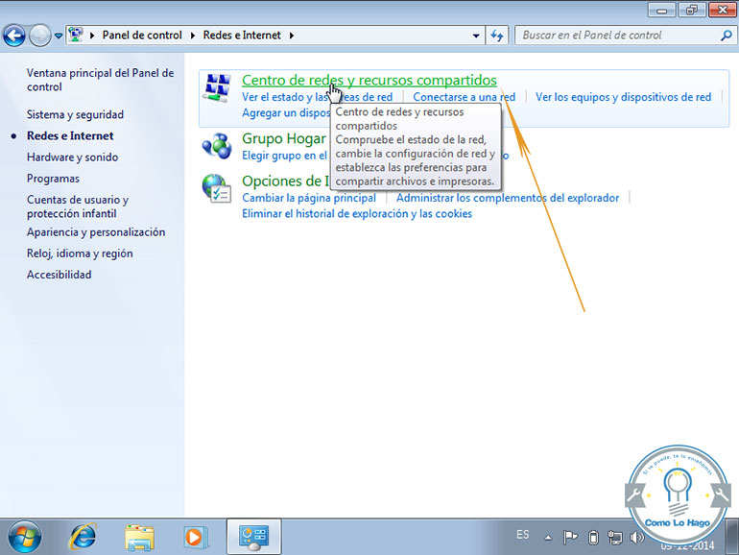Viewport: 739px width, 555px height.
Task: Click the network connection tray icon
Action: (614, 537)
